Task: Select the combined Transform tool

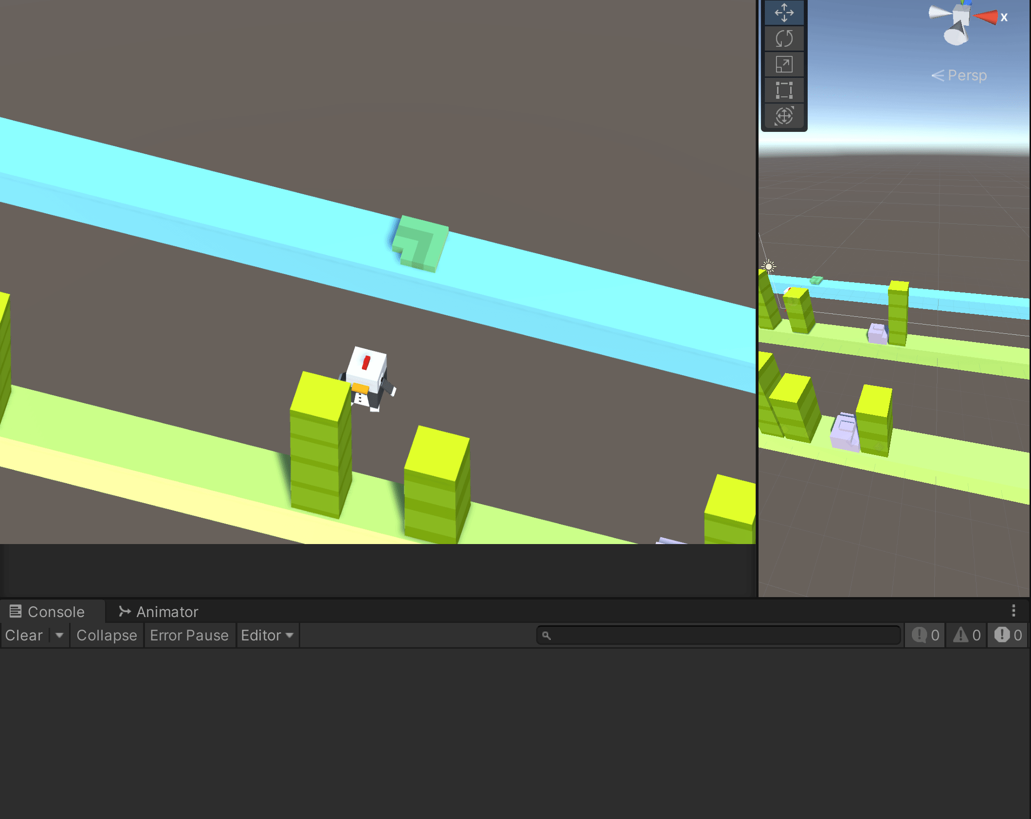Action: 784,116
